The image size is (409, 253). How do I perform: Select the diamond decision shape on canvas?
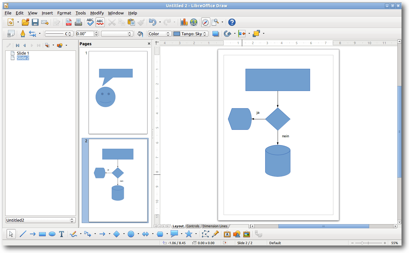point(278,119)
